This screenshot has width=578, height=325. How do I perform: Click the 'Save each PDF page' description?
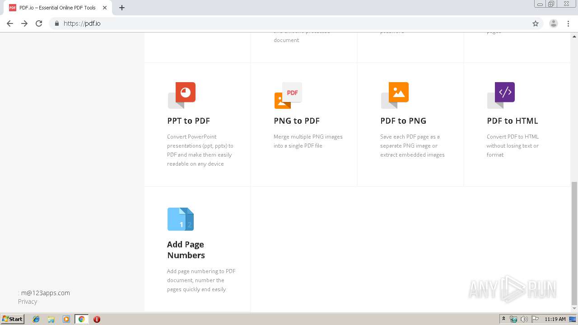point(412,145)
